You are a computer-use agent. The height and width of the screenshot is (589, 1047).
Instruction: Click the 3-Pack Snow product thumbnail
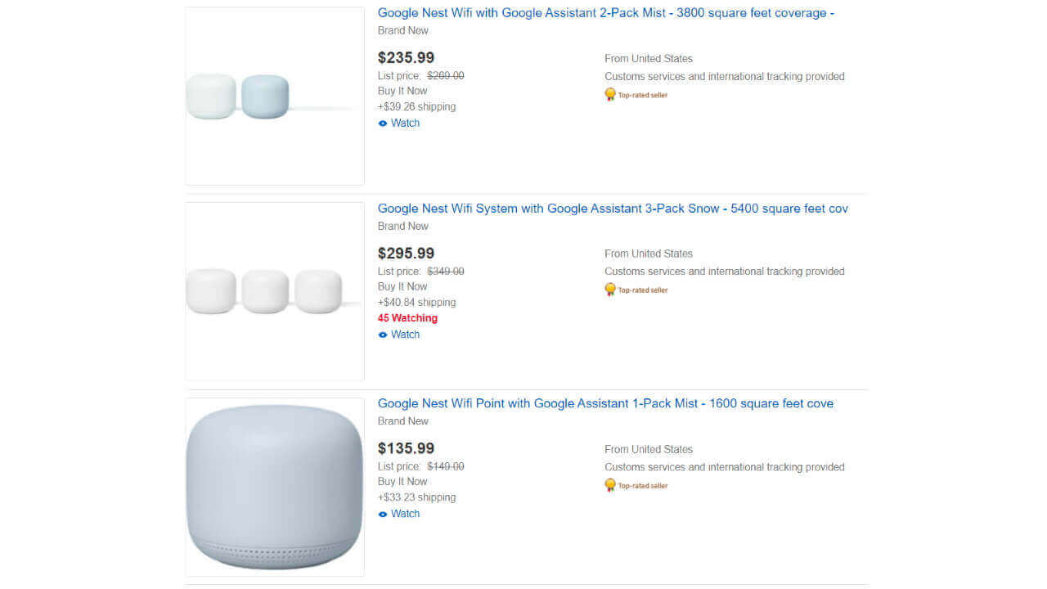(x=275, y=291)
